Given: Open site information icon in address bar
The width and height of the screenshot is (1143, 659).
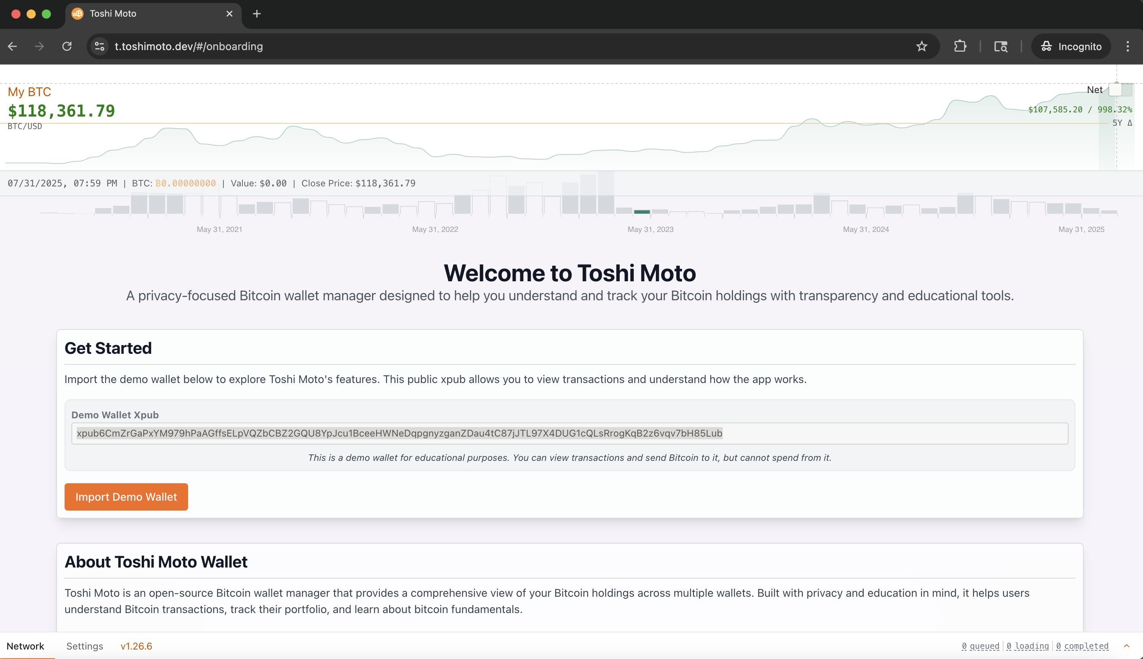Looking at the screenshot, I should click(x=100, y=46).
